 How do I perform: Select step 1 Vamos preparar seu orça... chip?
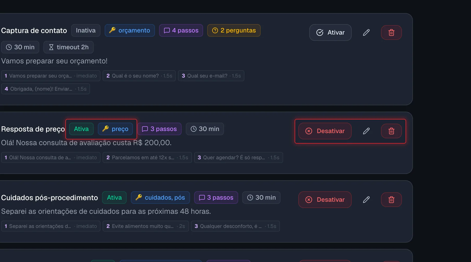[51, 76]
